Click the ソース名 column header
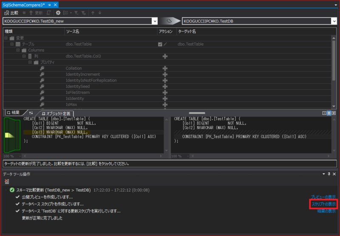The height and width of the screenshot is (236, 340). [111, 31]
